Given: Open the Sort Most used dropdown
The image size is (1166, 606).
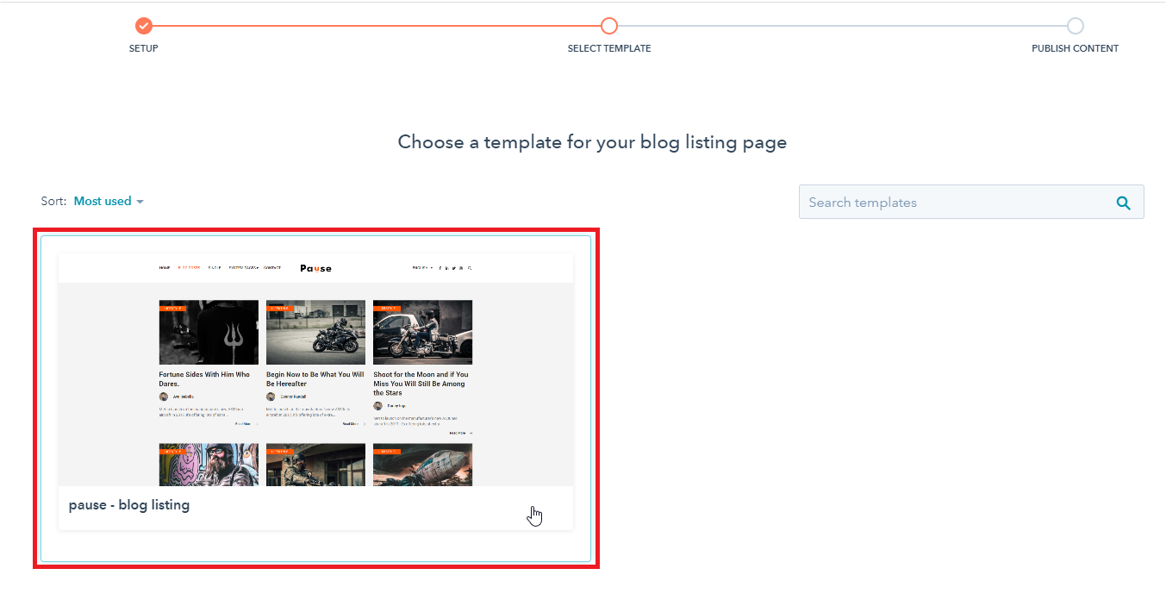Looking at the screenshot, I should click(x=109, y=202).
